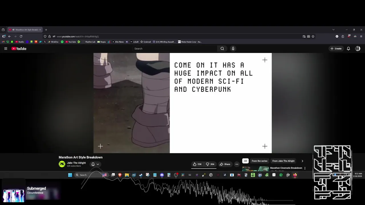Open the Jake The Alright channel name

click(x=76, y=163)
